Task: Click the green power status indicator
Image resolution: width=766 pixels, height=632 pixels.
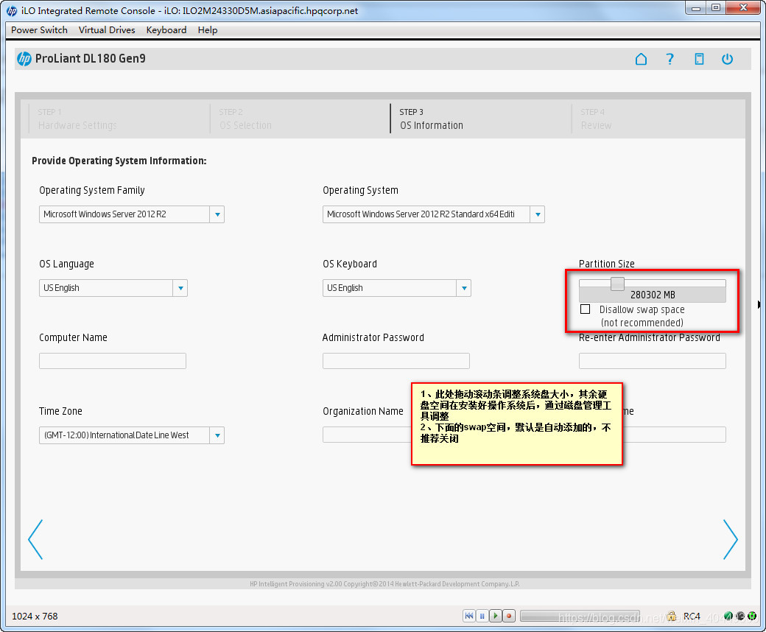Action: point(752,616)
